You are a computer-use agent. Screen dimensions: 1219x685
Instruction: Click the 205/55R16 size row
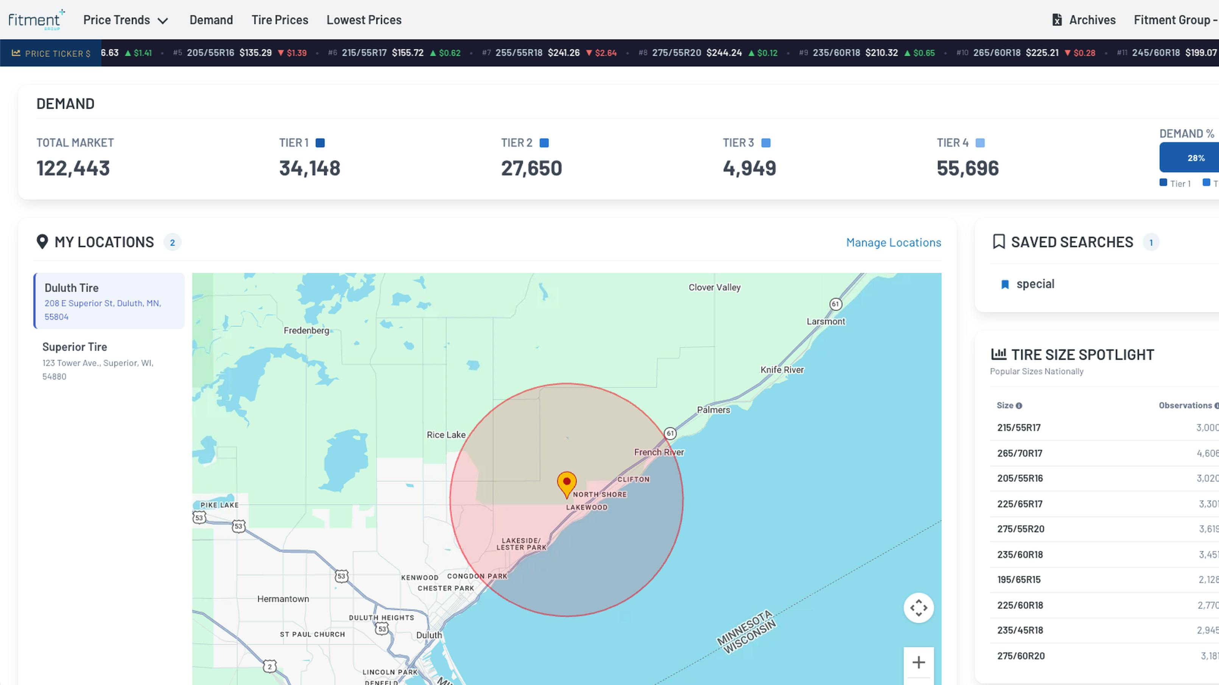point(1104,478)
